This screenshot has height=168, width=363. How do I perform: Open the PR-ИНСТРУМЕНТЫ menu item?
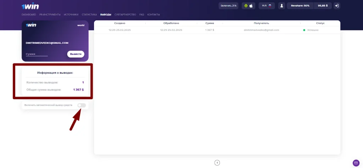point(50,15)
